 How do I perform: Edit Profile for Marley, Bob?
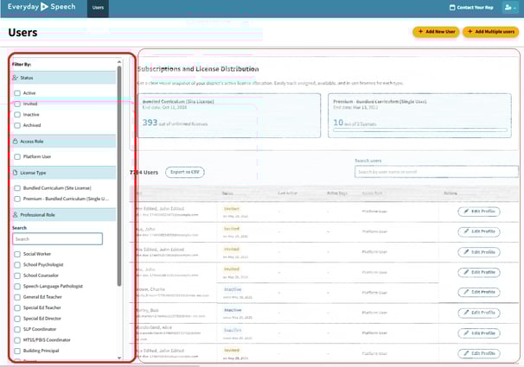click(x=479, y=313)
